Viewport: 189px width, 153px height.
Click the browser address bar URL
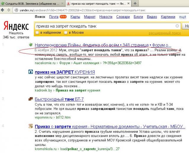(x=82, y=10)
